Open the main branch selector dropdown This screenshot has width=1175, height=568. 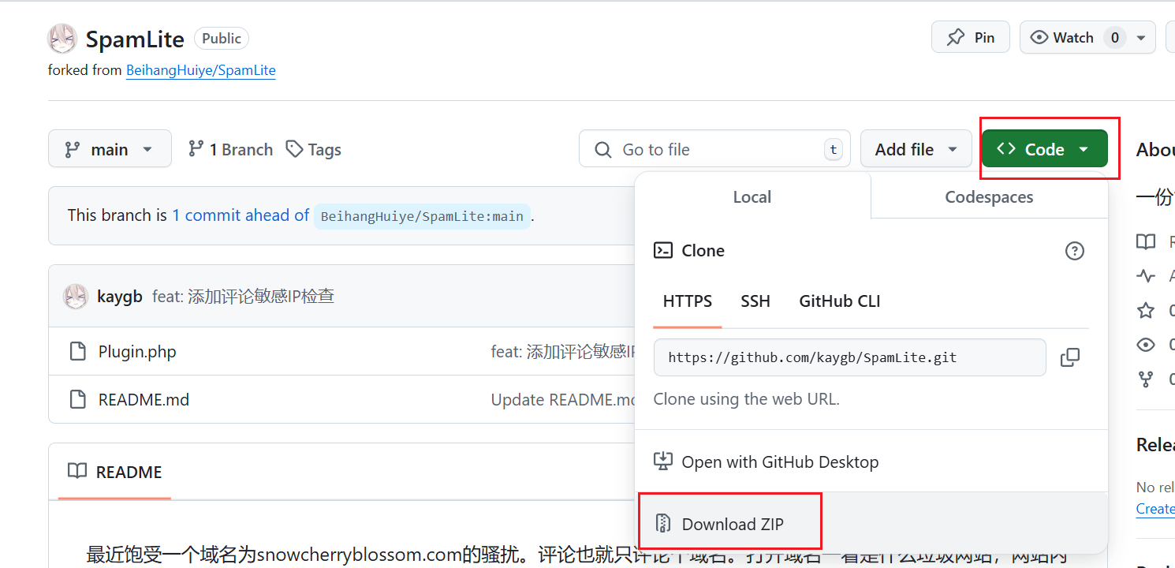pos(110,148)
